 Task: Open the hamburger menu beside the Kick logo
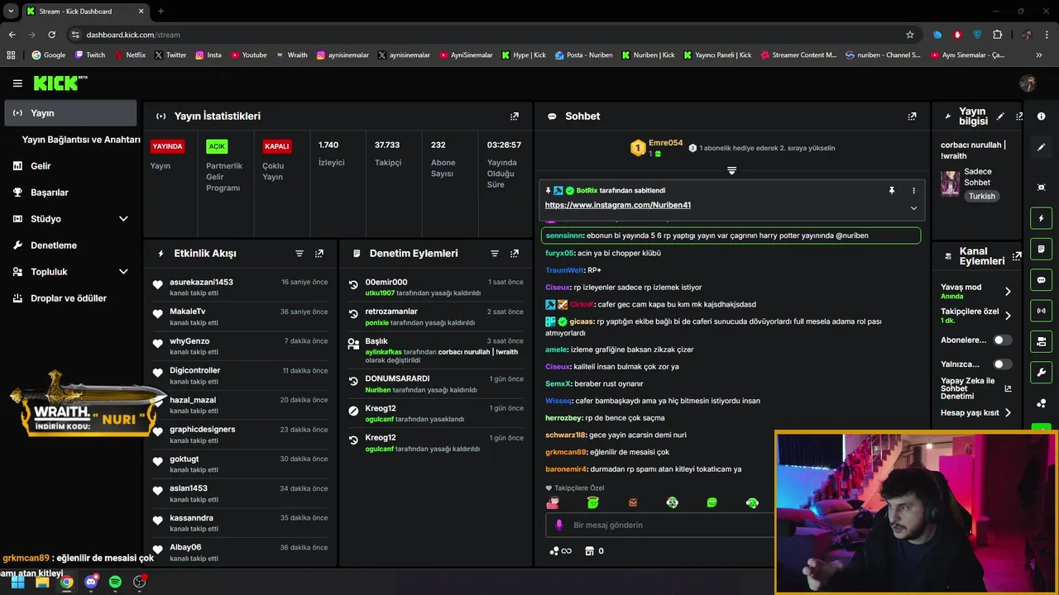tap(17, 83)
